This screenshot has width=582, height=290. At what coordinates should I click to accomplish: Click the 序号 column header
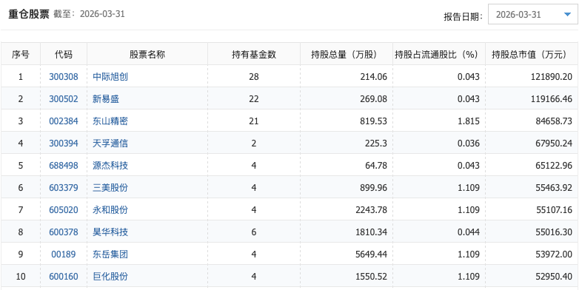coord(21,55)
